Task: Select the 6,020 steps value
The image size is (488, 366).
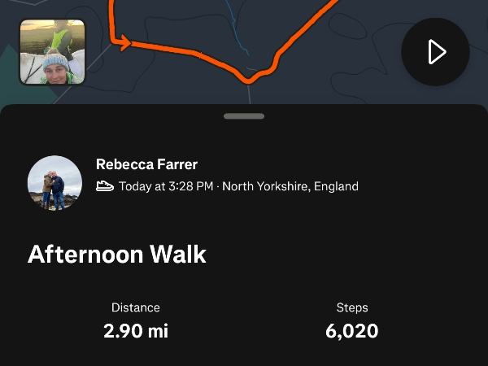Action: pyautogui.click(x=352, y=331)
